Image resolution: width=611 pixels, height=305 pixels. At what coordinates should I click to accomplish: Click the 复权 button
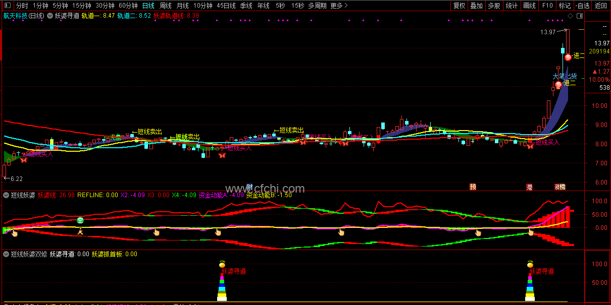pyautogui.click(x=459, y=6)
